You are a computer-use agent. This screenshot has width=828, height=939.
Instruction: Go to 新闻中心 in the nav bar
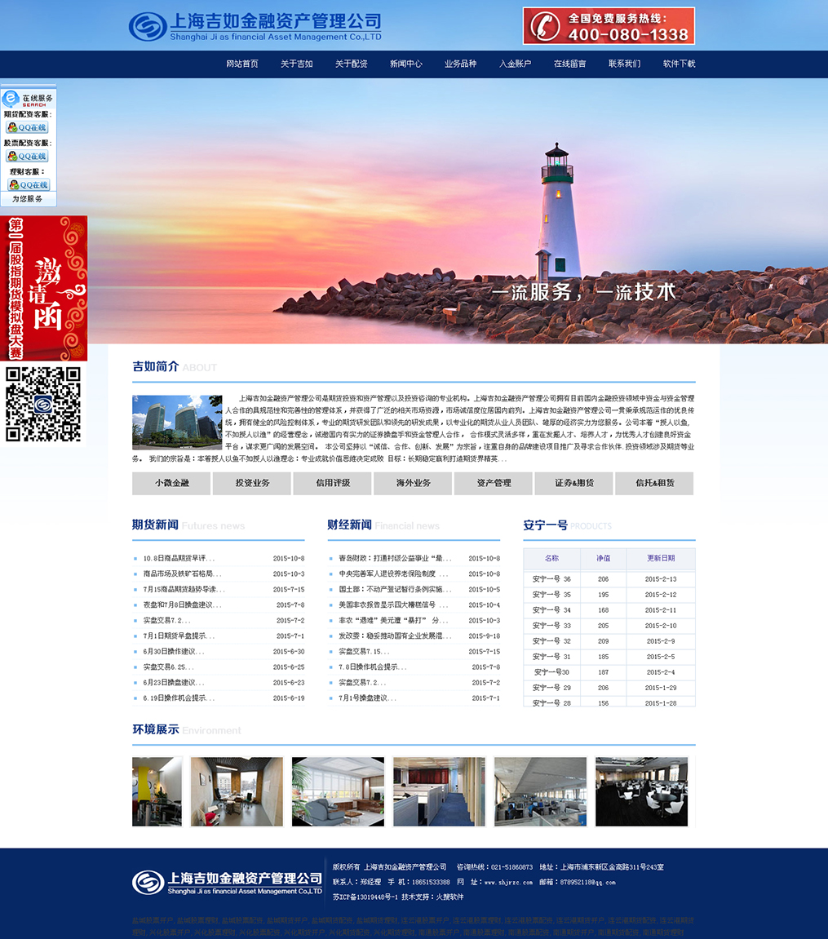(x=405, y=64)
